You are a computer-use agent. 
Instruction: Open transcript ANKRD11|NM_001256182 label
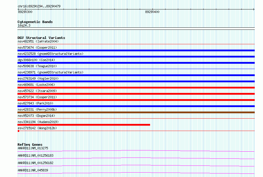click(35, 163)
